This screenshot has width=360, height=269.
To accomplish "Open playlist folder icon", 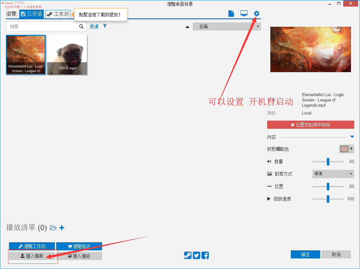I will [53, 228].
